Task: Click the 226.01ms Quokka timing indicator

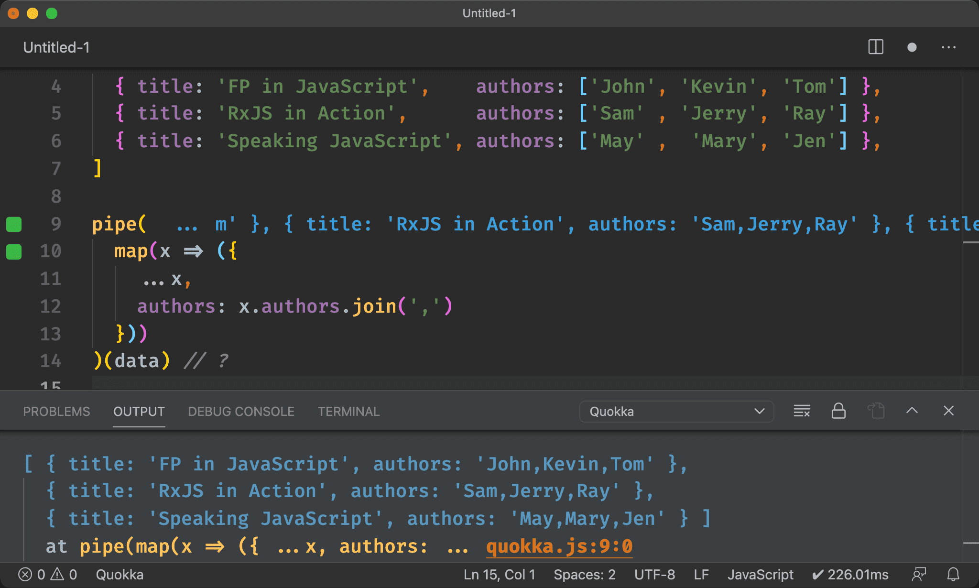Action: tap(850, 574)
